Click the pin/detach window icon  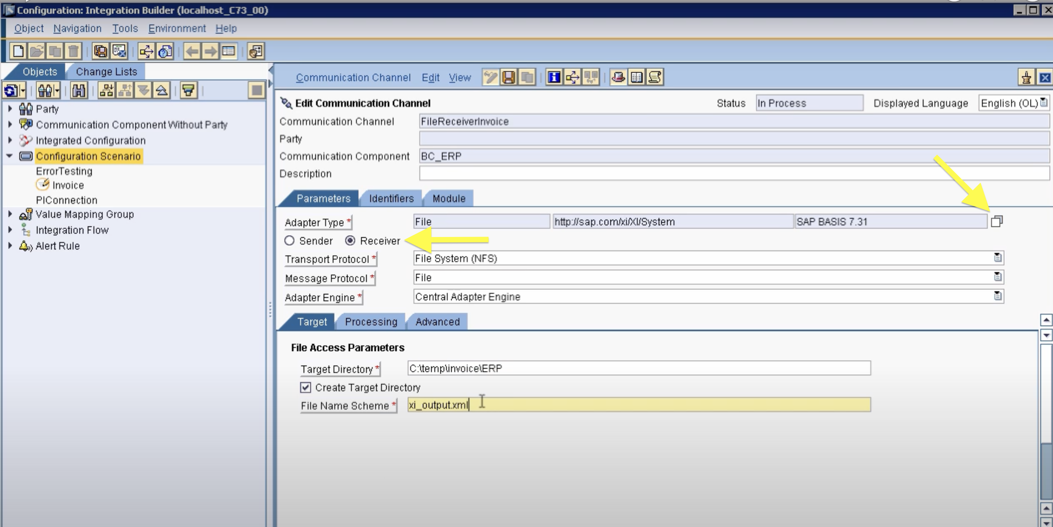point(1026,77)
